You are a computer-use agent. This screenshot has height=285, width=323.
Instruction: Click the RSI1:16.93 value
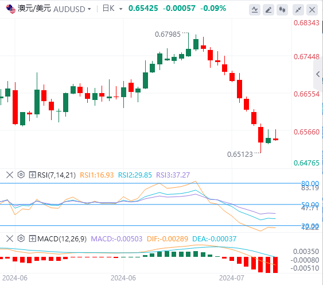97,175
